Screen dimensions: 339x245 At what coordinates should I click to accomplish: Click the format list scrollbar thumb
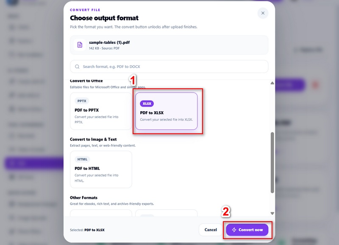pos(272,163)
